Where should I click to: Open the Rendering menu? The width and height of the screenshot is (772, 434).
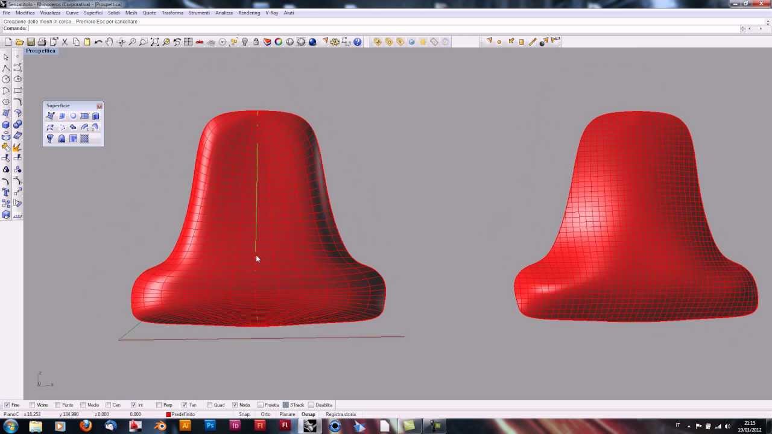[x=249, y=13]
